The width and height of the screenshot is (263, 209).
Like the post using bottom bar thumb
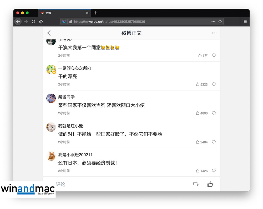click(x=210, y=184)
